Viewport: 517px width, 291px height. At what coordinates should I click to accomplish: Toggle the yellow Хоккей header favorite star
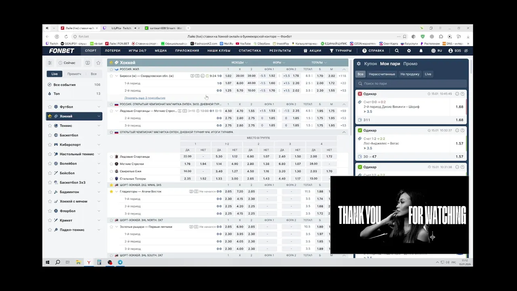111,63
